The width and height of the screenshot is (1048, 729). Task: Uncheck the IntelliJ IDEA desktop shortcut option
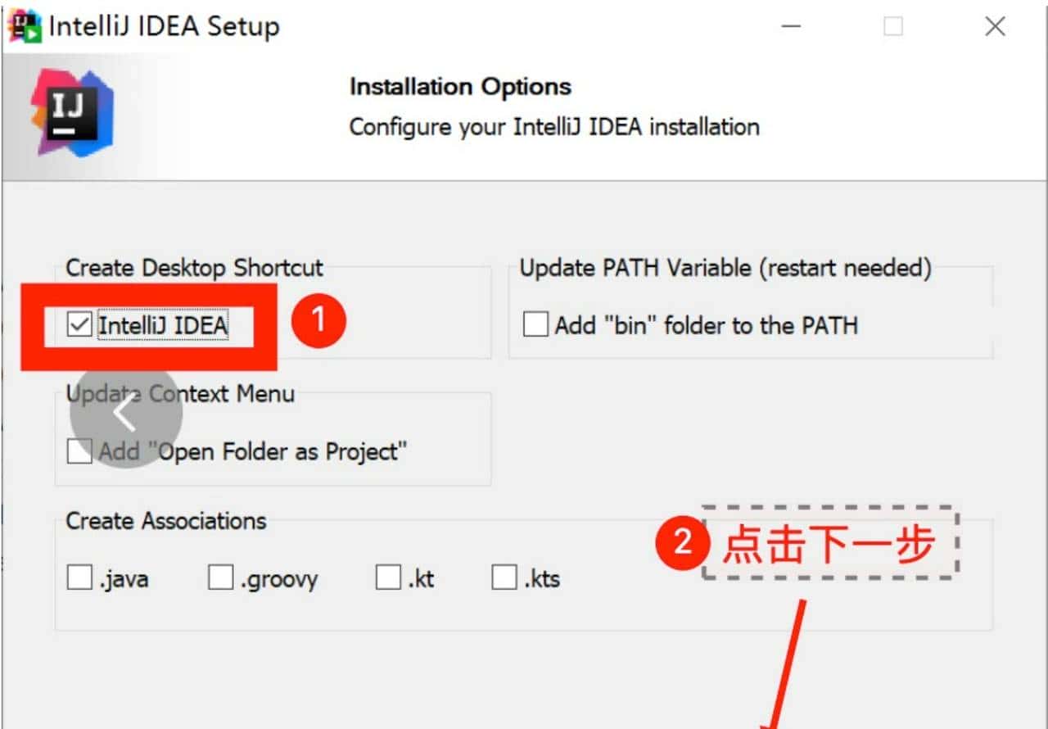click(79, 324)
